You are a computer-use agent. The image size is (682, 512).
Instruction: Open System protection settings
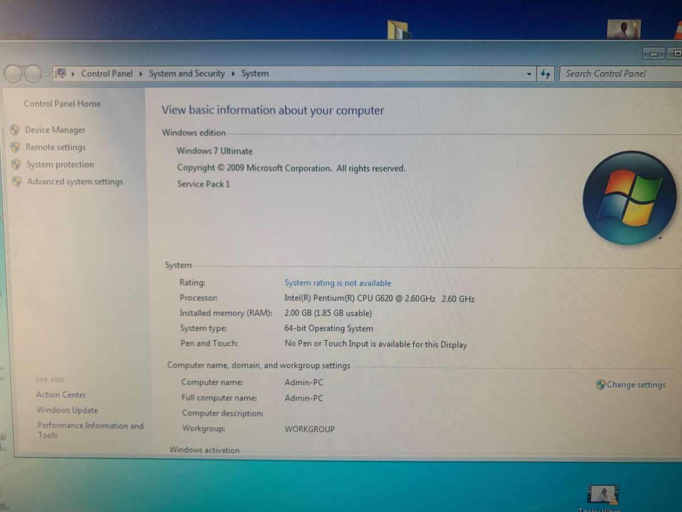click(x=60, y=164)
